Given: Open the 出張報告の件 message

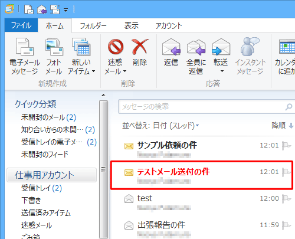Looking at the screenshot, I should 202,228.
